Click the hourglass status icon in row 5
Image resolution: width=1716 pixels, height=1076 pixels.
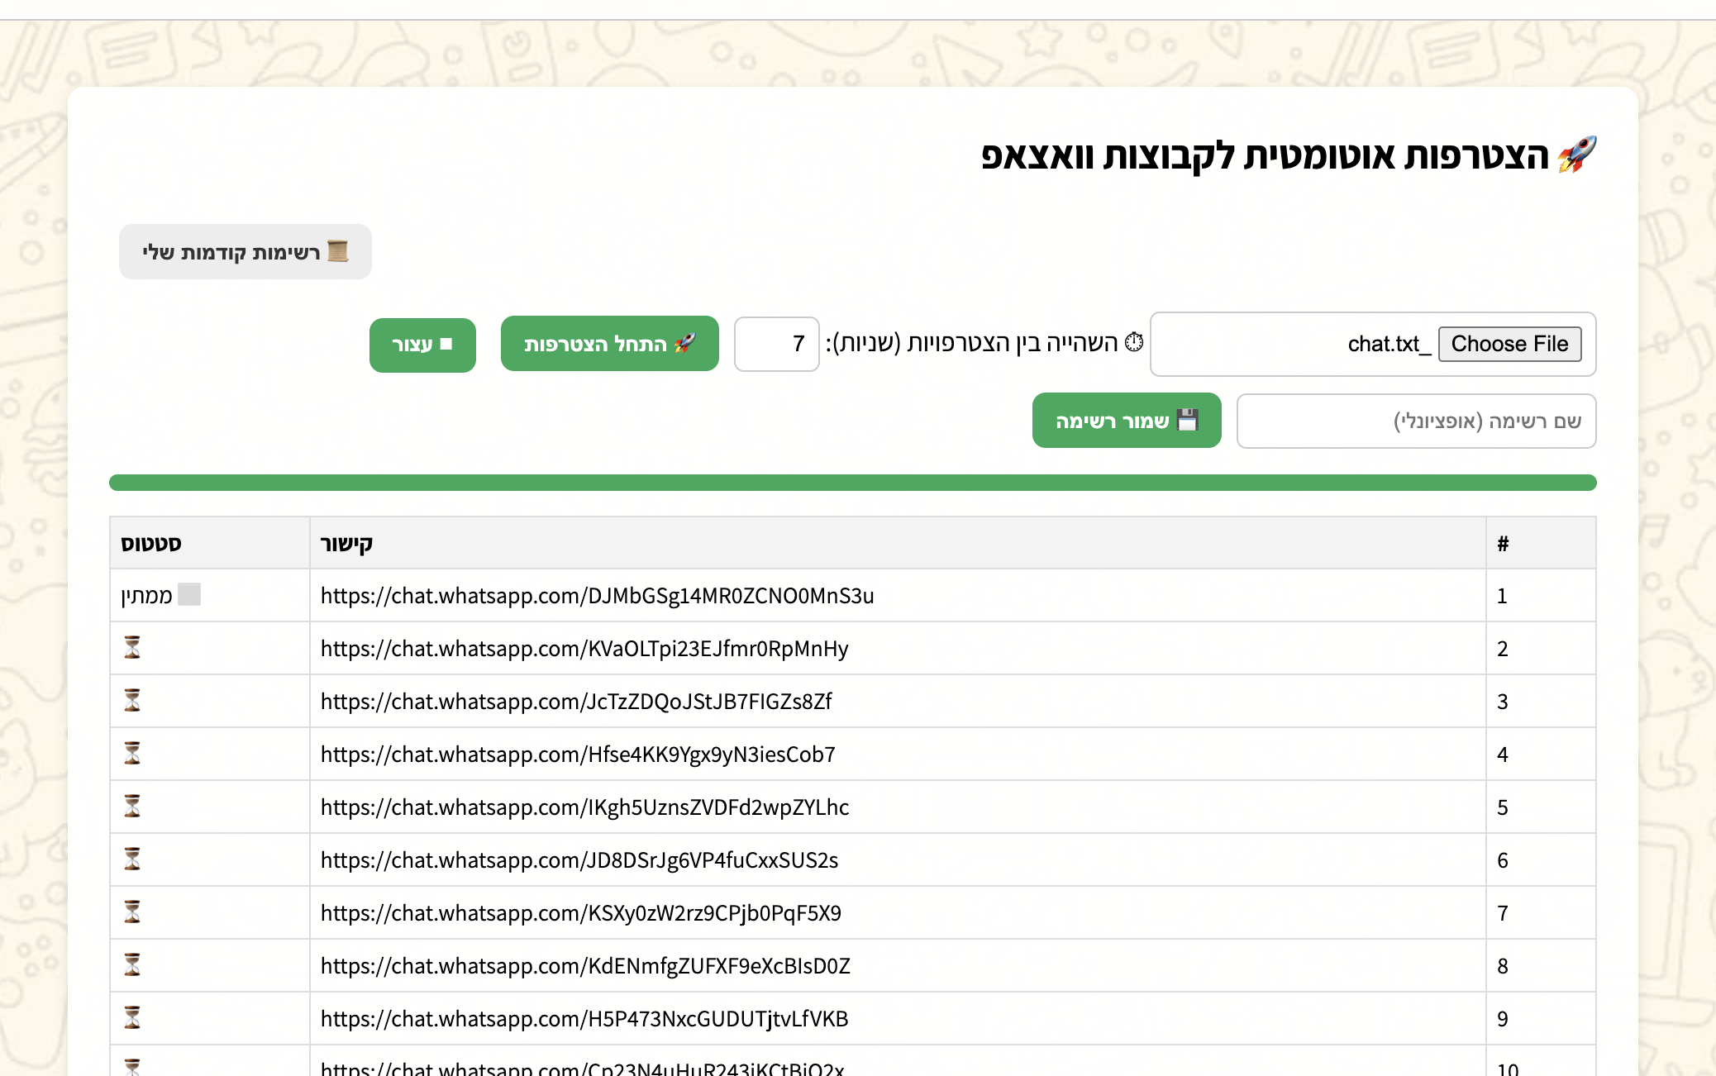[132, 806]
